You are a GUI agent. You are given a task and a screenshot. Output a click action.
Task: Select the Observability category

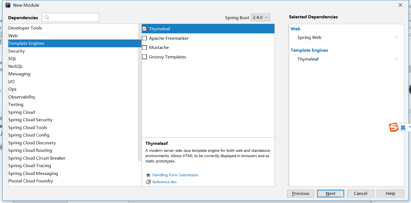[x=73, y=97]
